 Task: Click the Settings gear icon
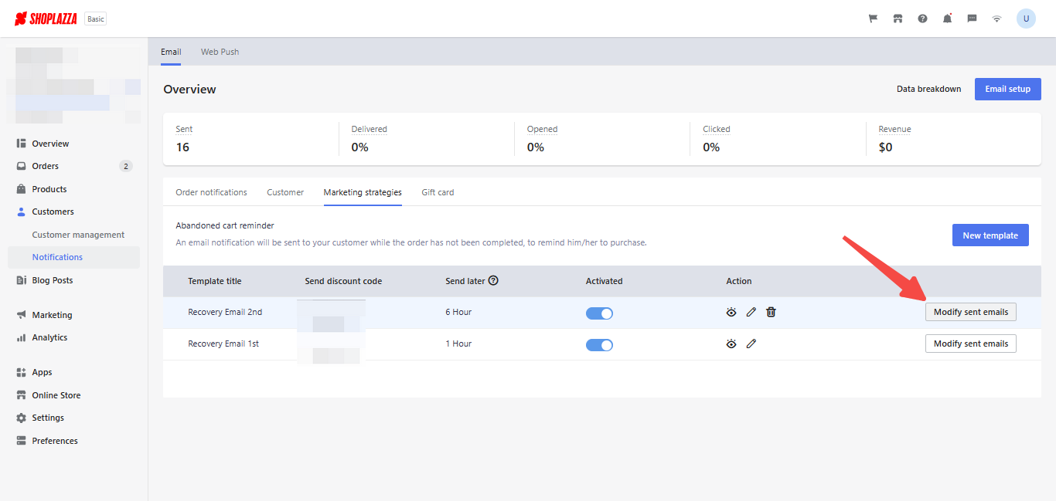(22, 418)
